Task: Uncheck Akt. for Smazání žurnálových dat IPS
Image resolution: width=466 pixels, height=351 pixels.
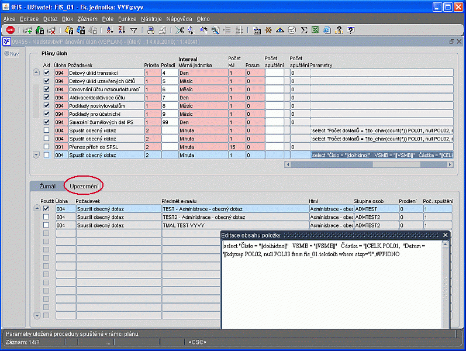Action: tap(46, 122)
